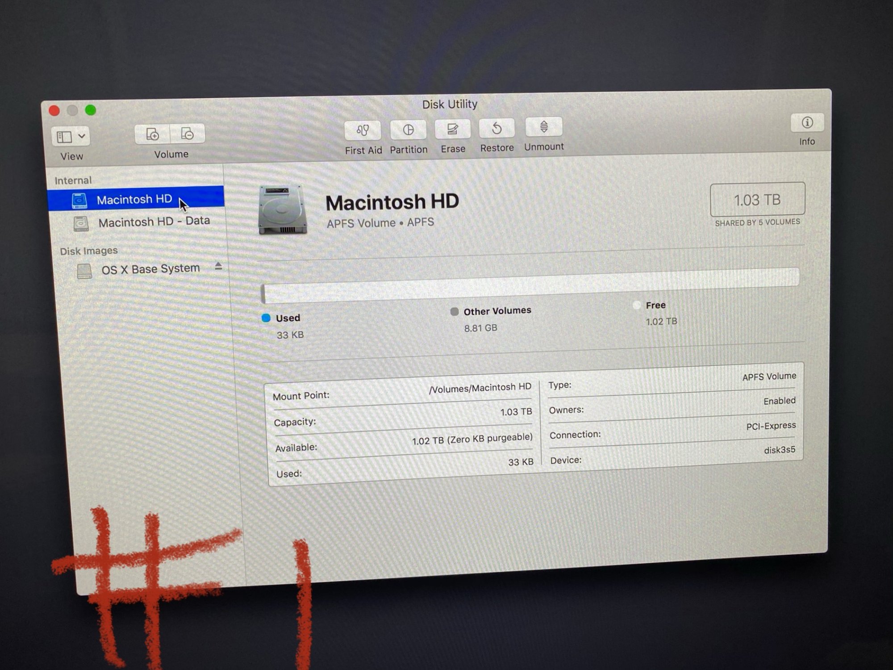Viewport: 893px width, 670px height.
Task: Click the Macintosh HD - Data drive icon
Action: (x=81, y=223)
